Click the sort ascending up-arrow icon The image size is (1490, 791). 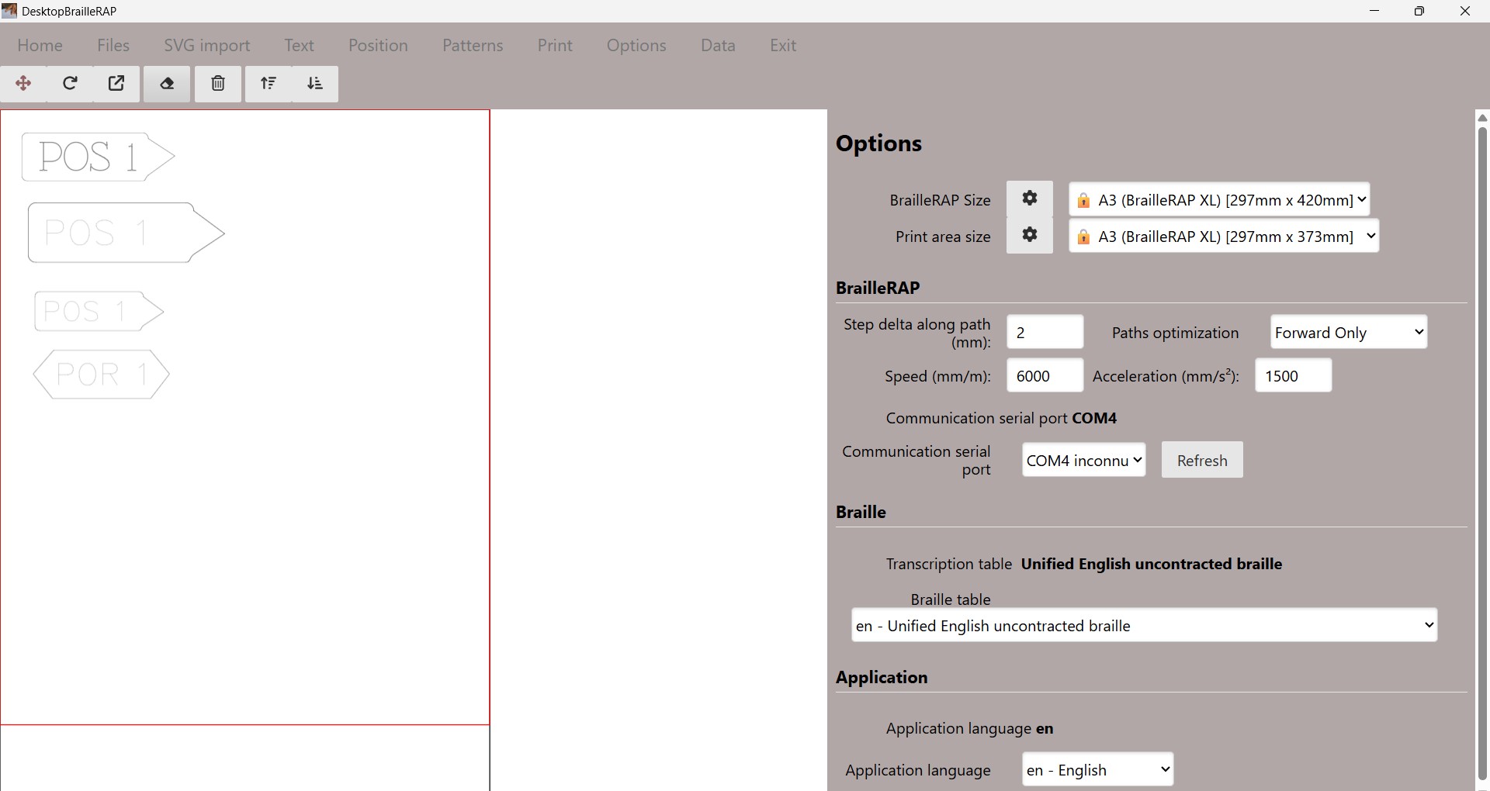(x=269, y=84)
